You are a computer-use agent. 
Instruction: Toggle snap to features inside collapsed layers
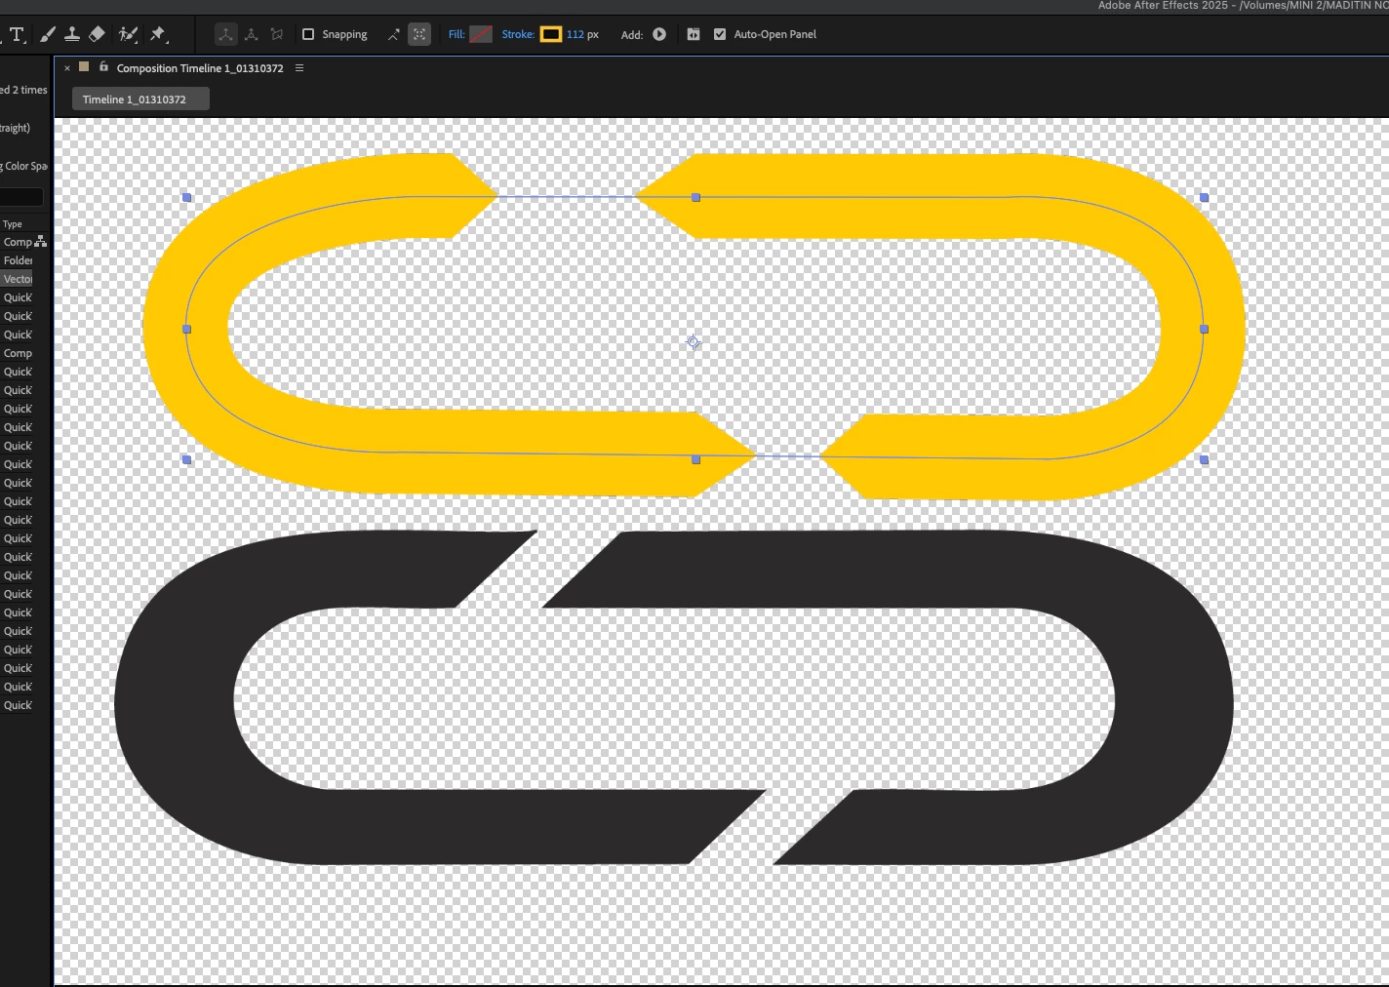pyautogui.click(x=419, y=34)
